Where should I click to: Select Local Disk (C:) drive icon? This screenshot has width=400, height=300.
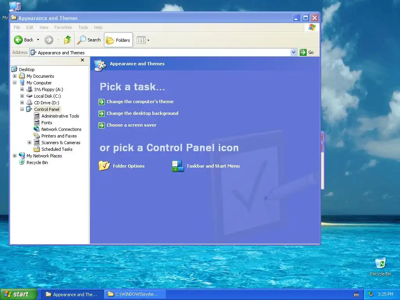[x=30, y=96]
